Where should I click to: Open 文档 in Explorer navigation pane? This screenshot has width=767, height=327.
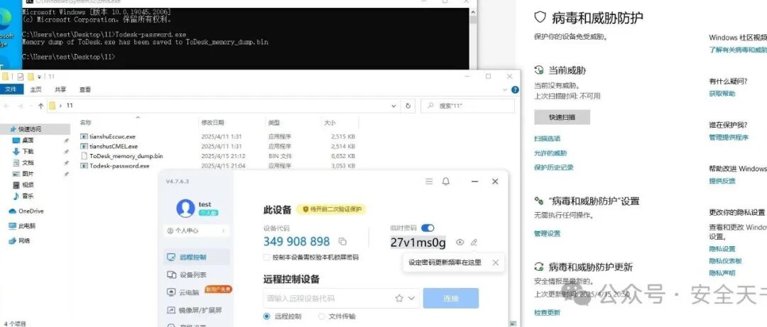click(28, 162)
